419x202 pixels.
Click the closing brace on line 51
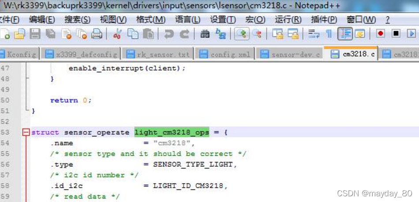point(34,111)
